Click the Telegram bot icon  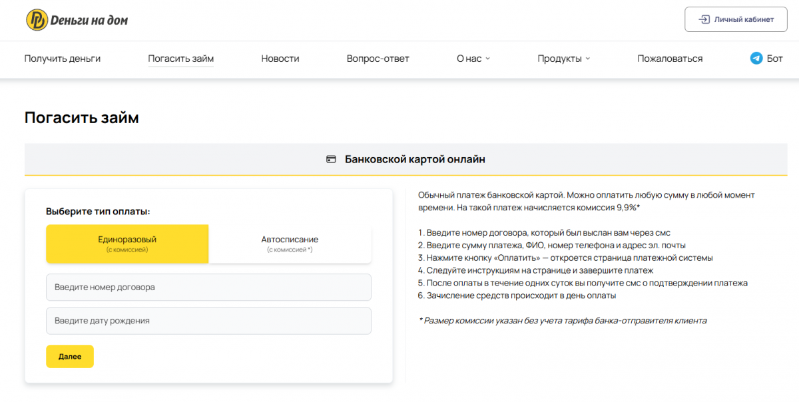pos(756,59)
